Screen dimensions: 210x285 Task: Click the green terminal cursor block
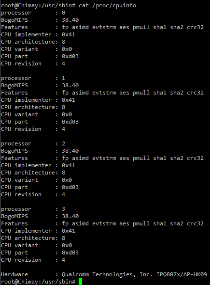point(81,281)
